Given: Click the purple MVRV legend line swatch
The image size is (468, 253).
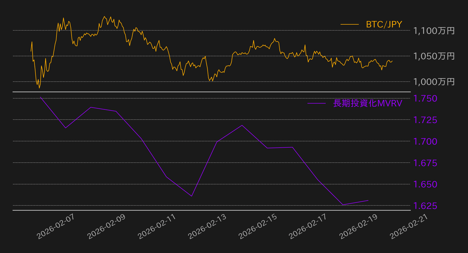Looking at the screenshot, I should 316,103.
